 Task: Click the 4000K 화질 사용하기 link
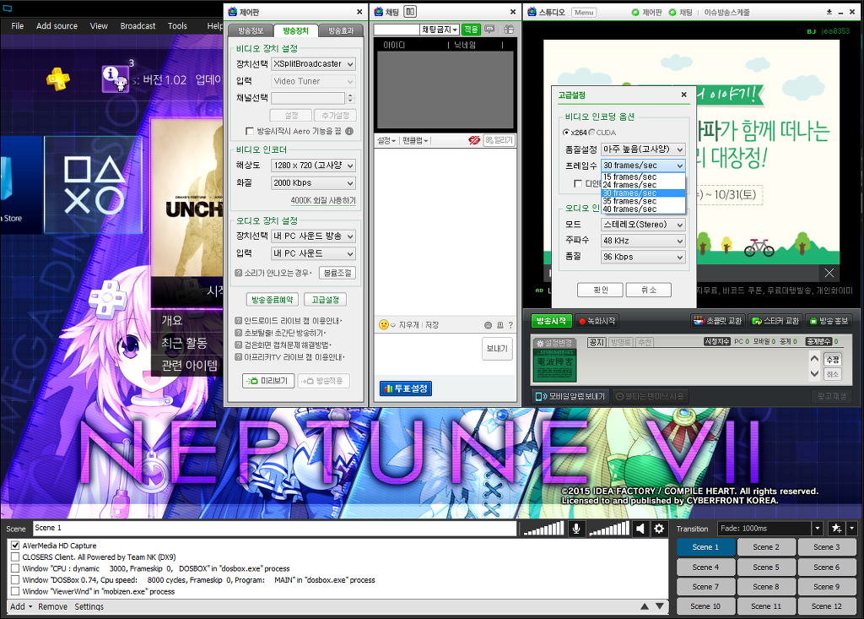pyautogui.click(x=323, y=200)
